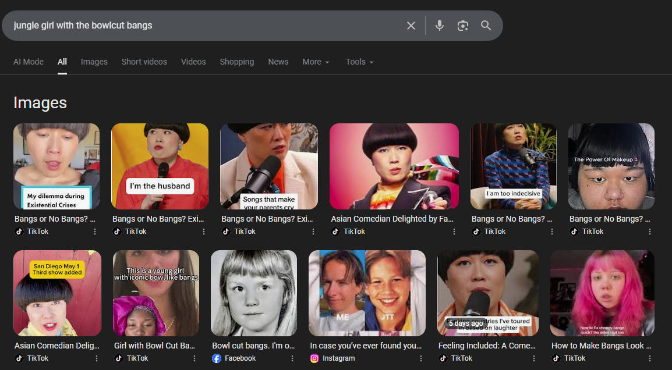Image resolution: width=672 pixels, height=370 pixels.
Task: Open the '5 days ago' thumbnail
Action: tap(488, 293)
